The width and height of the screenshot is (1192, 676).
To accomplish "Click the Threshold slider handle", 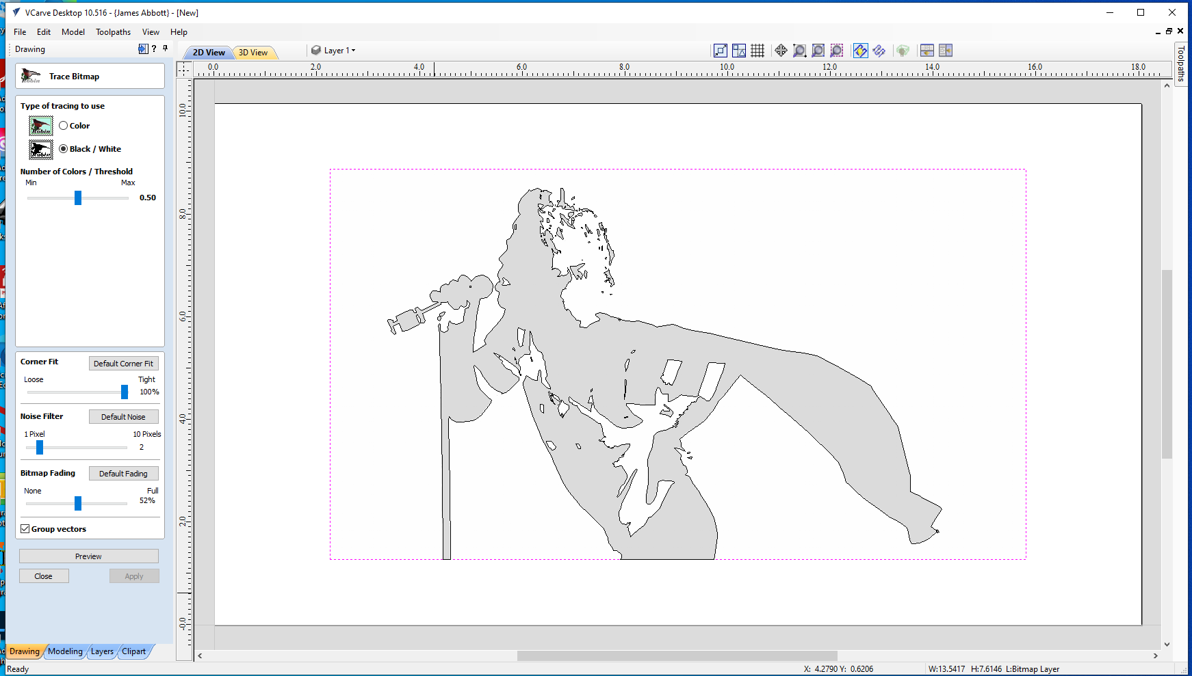I will point(78,198).
